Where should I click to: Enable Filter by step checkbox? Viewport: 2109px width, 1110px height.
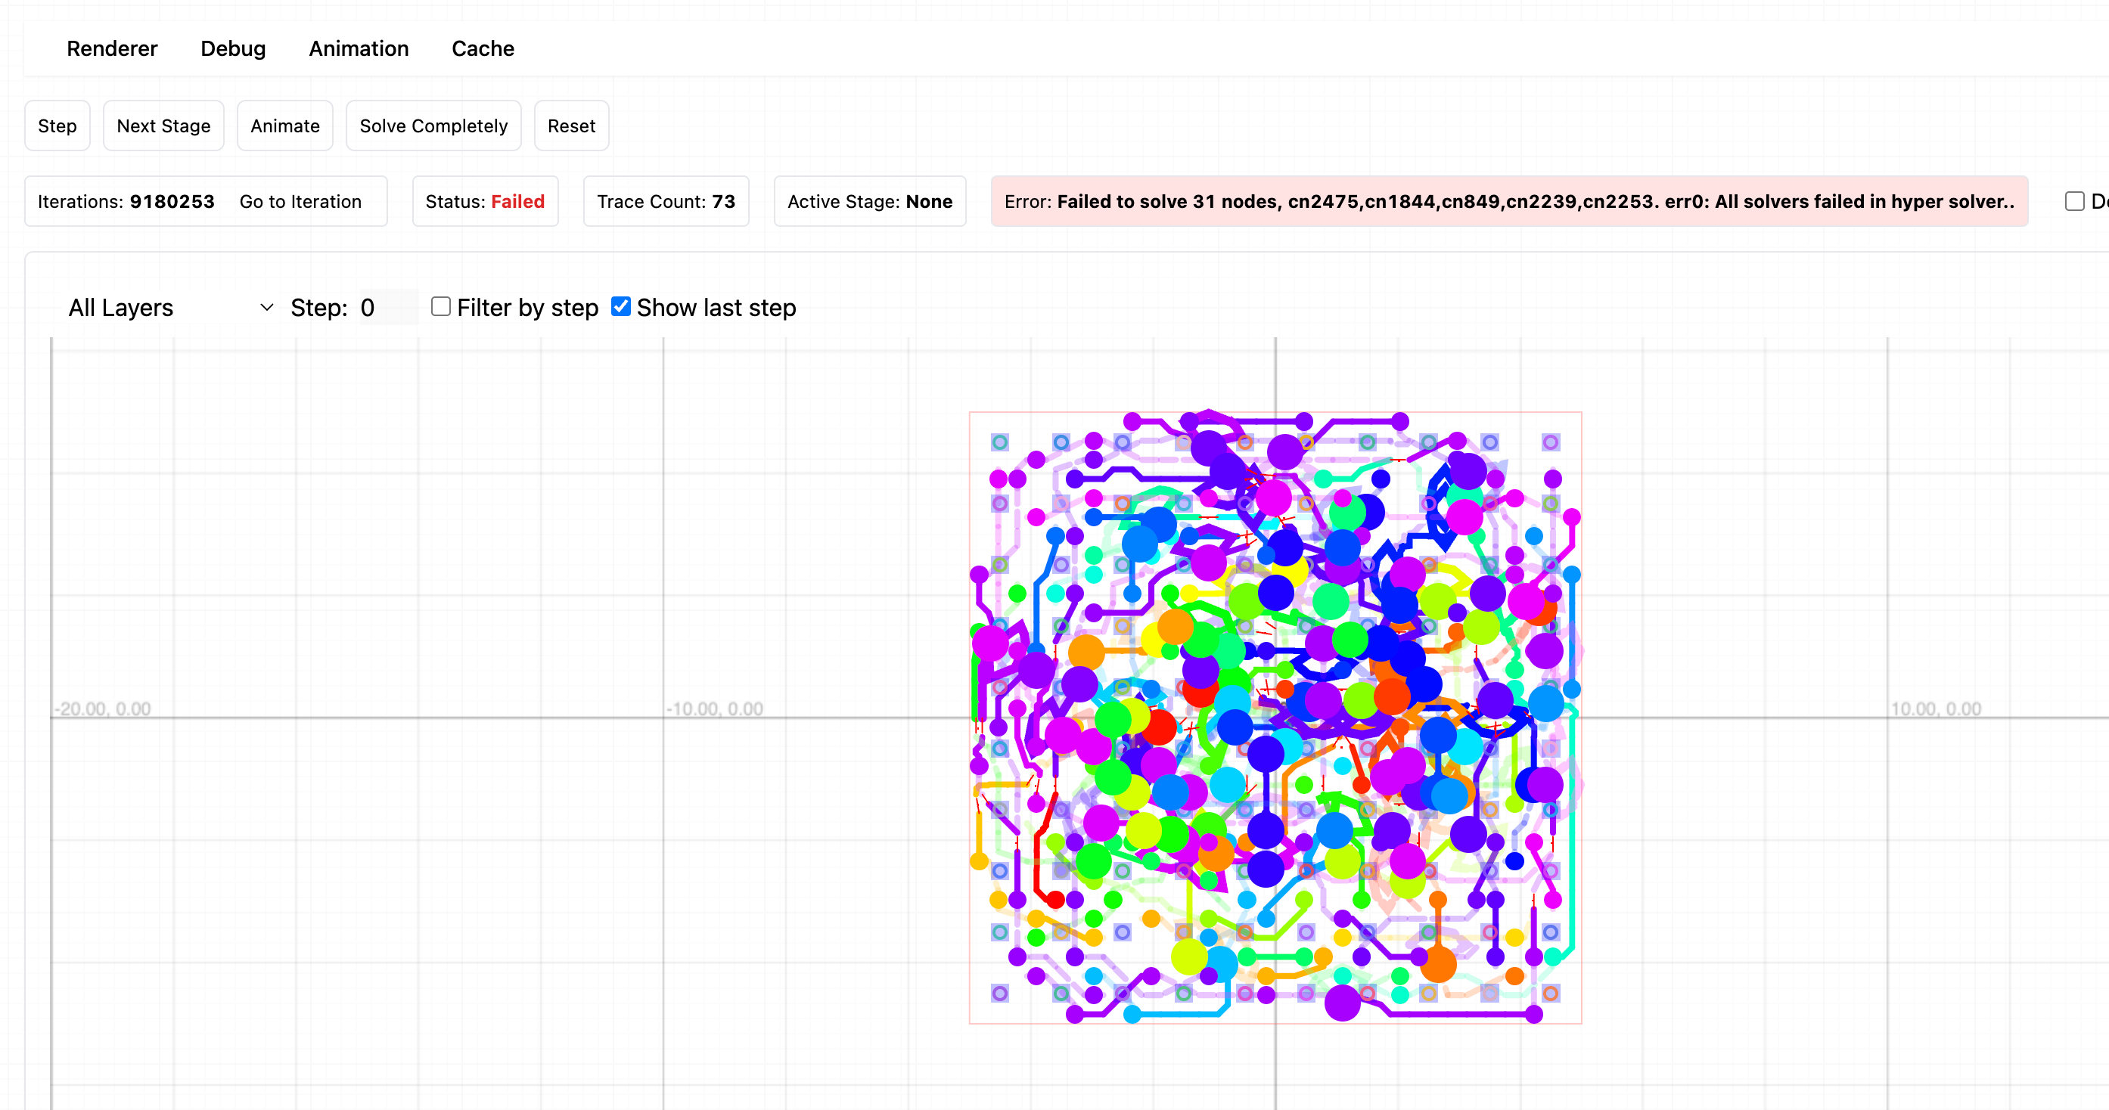(x=440, y=307)
